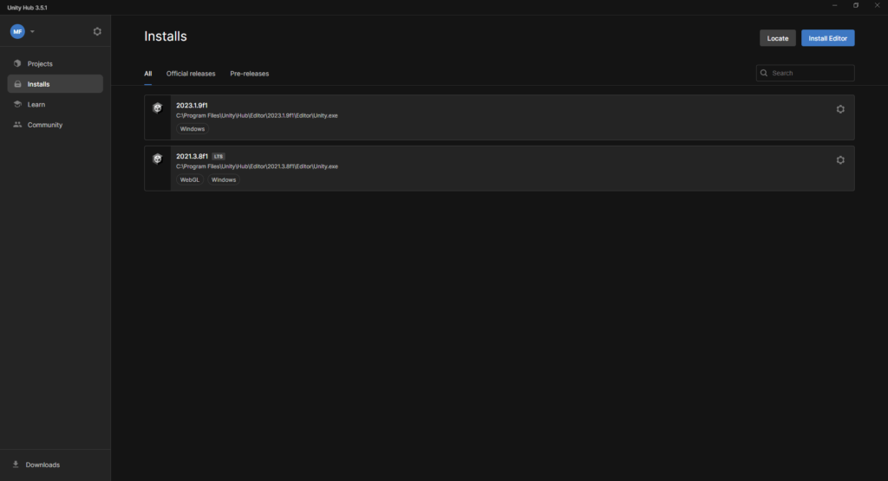Open the Projects section
888x481 pixels.
(39, 64)
